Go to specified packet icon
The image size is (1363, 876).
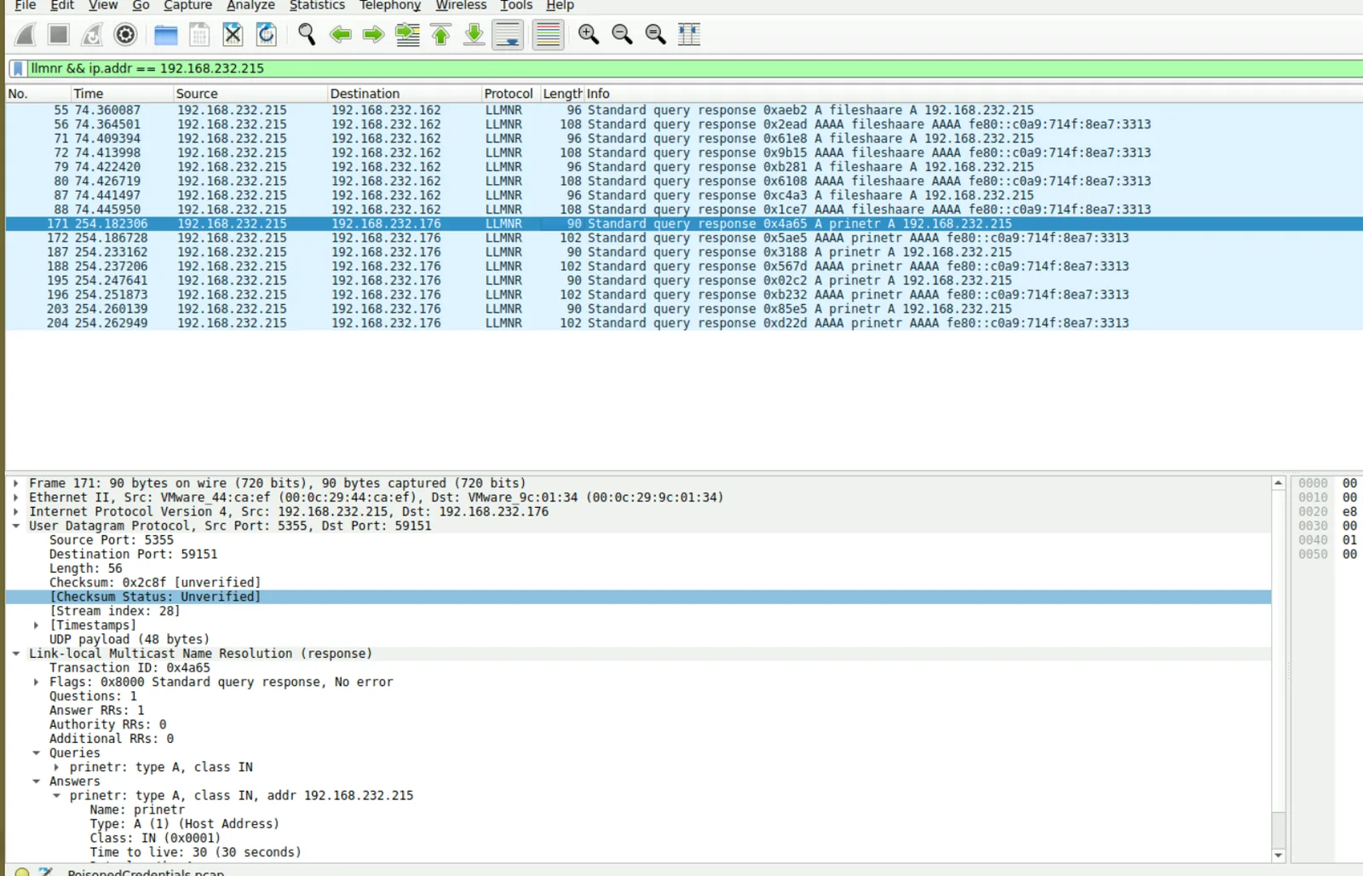click(408, 35)
